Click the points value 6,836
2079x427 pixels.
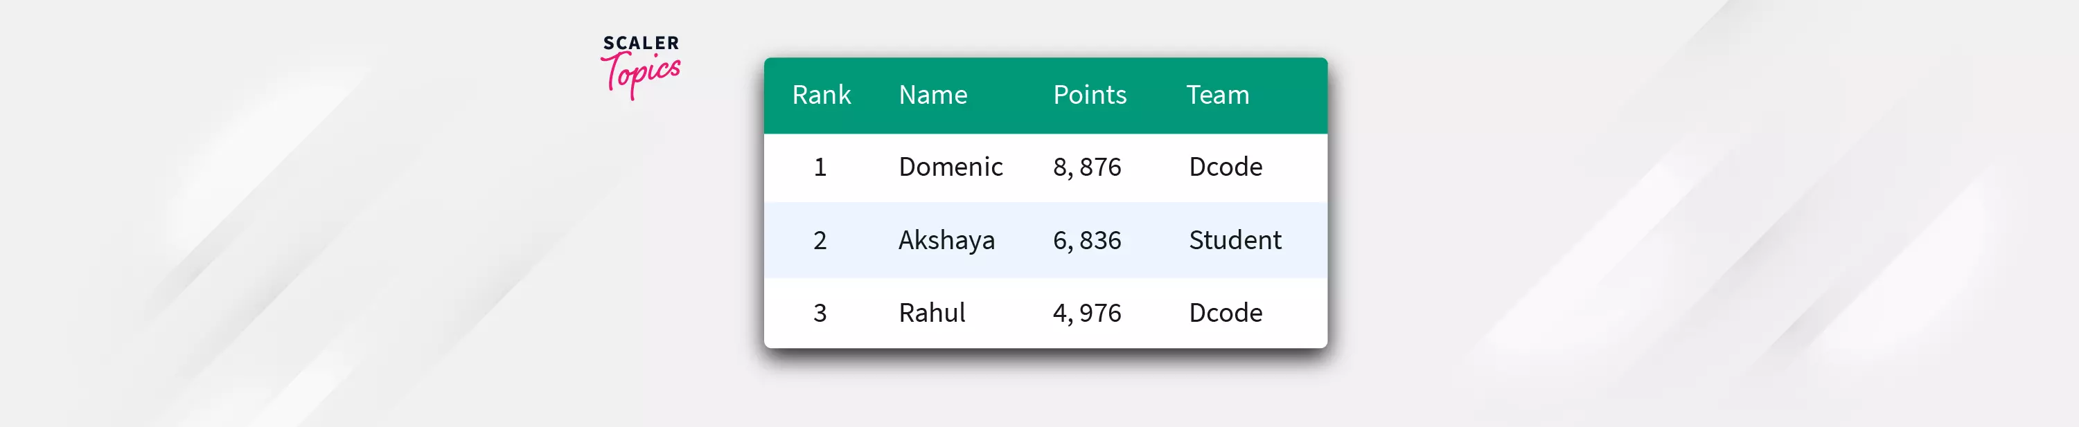[1086, 240]
